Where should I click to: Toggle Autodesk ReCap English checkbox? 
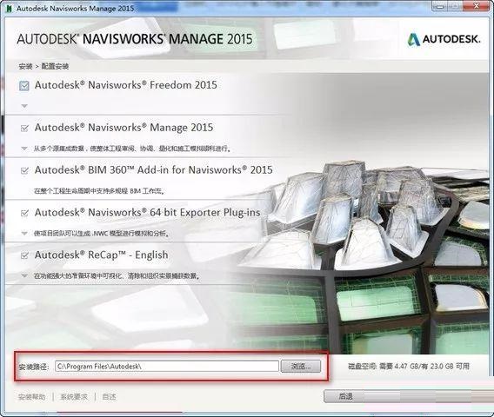(x=24, y=255)
